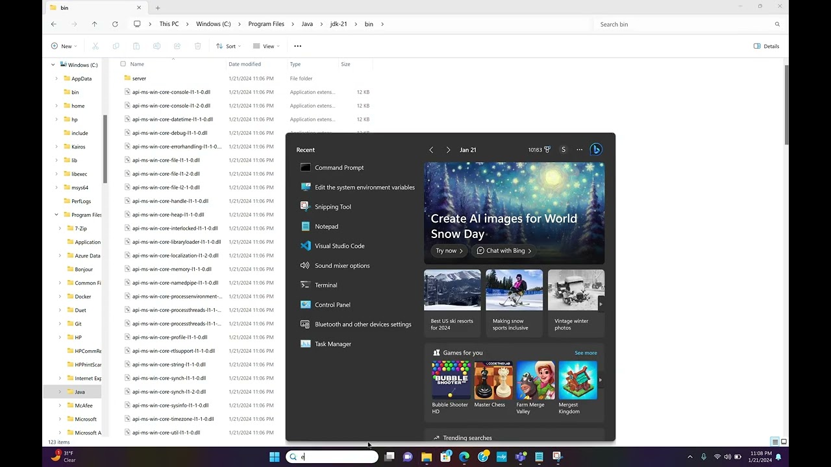The height and width of the screenshot is (467, 831).
Task: Expand the msys64 folder node
Action: coord(56,187)
